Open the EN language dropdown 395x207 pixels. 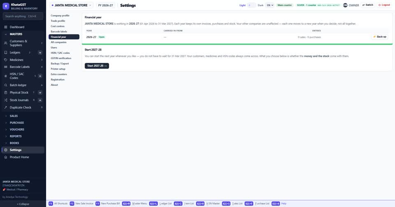click(x=270, y=5)
